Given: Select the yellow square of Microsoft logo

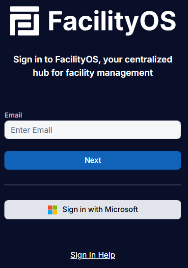Looking at the screenshot, I should pyautogui.click(x=55, y=212).
